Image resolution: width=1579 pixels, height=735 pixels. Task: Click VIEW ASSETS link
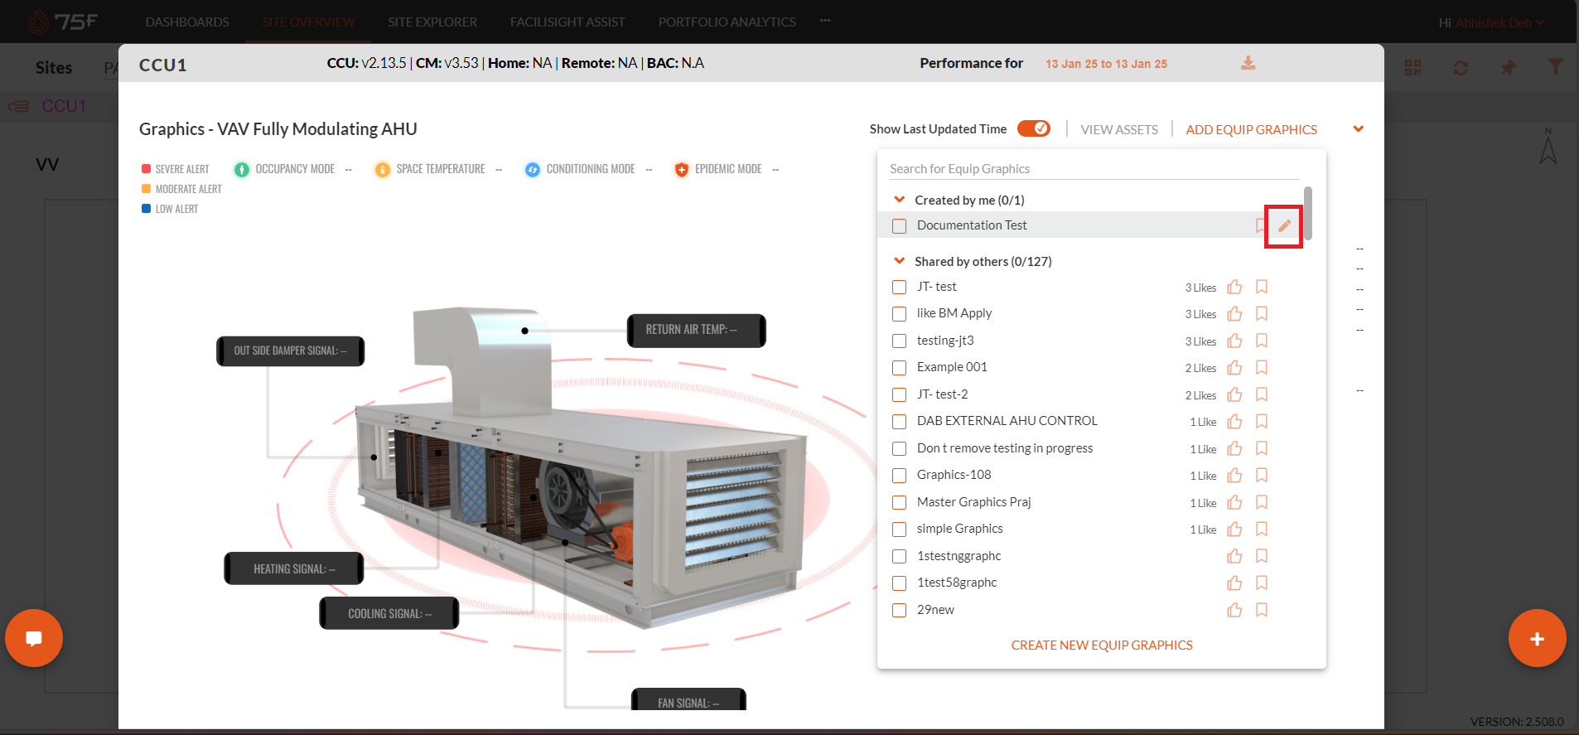[1119, 130]
